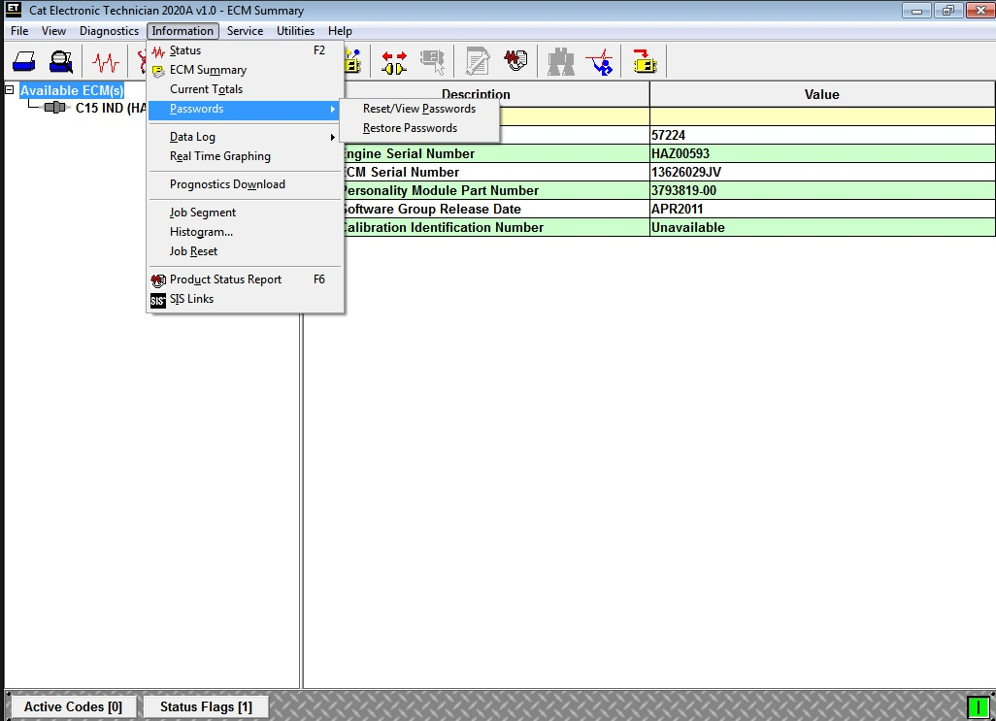
Task: Click the graph with blue figure icon
Action: click(x=600, y=62)
